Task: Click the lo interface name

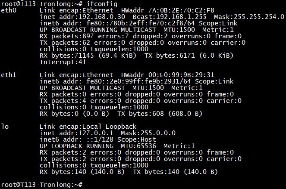Action: tap(5, 126)
